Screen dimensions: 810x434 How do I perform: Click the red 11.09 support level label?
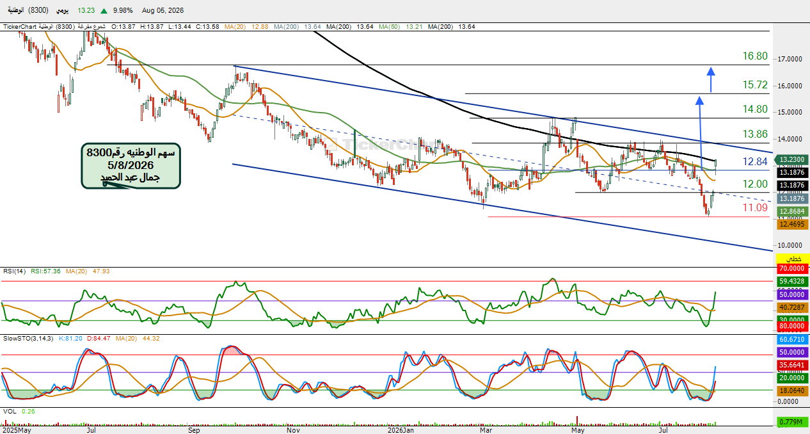coord(755,208)
